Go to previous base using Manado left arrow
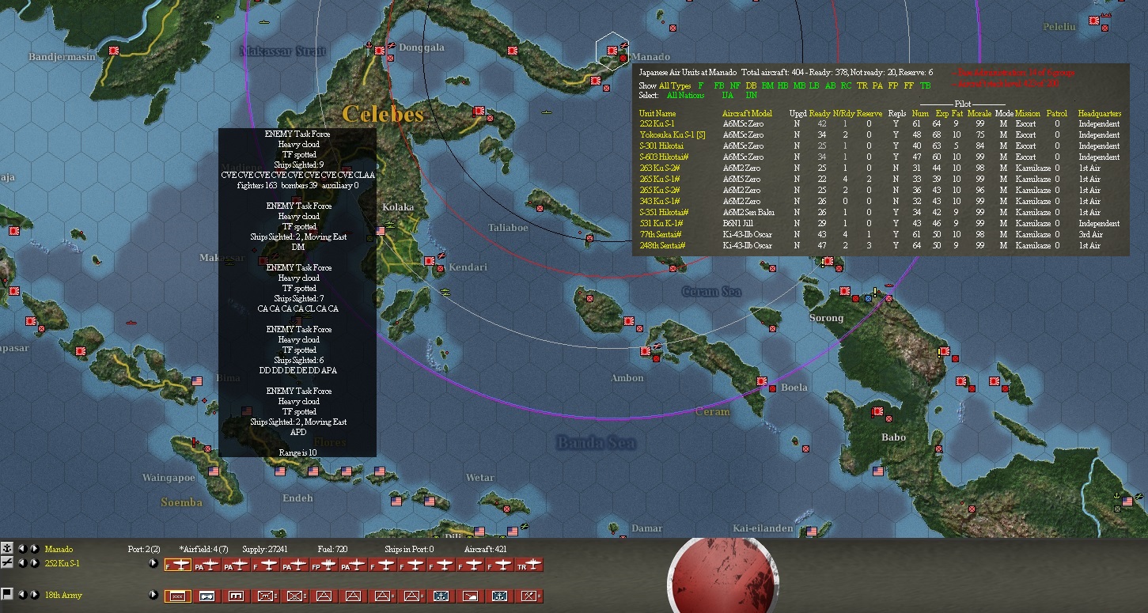This screenshot has width=1148, height=613. pos(22,548)
